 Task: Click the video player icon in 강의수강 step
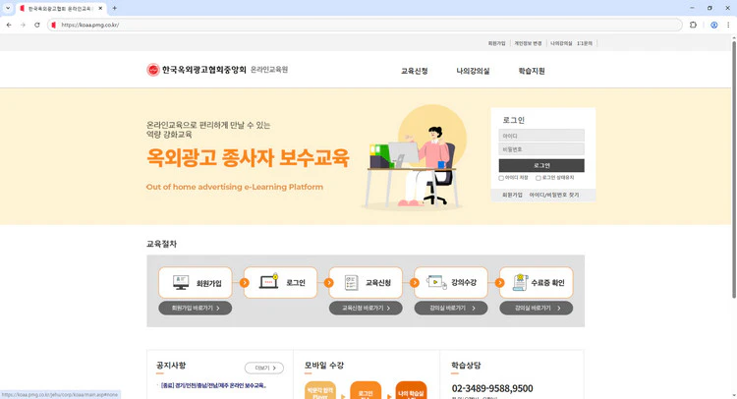[x=436, y=282]
